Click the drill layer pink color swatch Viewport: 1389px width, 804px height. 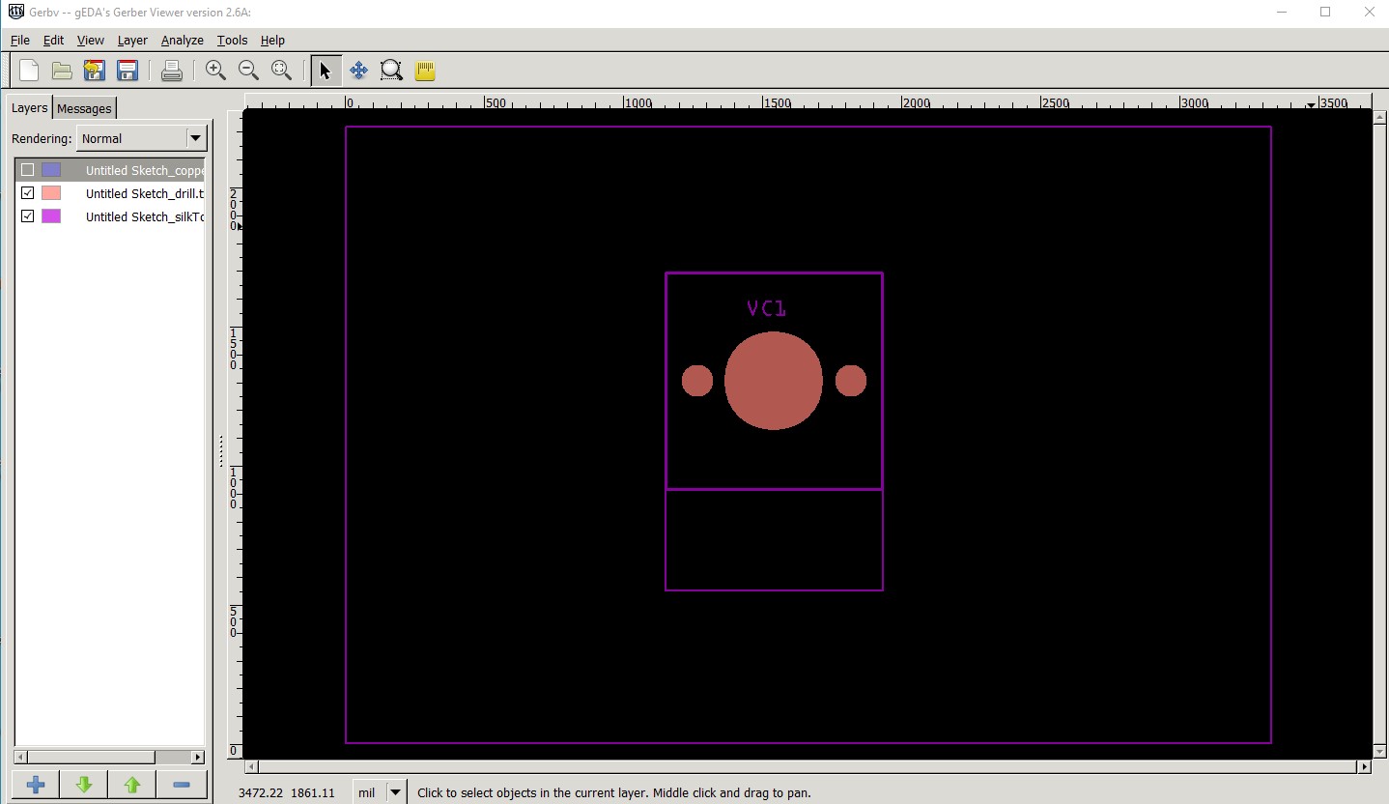(x=51, y=193)
